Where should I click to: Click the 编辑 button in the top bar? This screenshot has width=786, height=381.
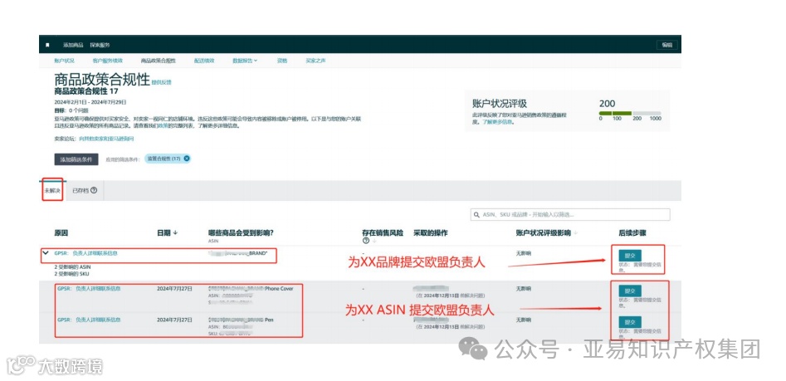(x=667, y=45)
